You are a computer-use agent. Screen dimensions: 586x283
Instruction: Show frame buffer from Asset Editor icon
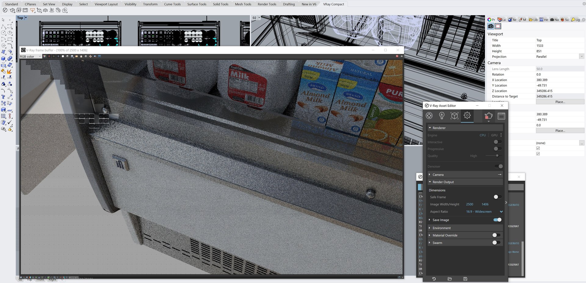[501, 116]
